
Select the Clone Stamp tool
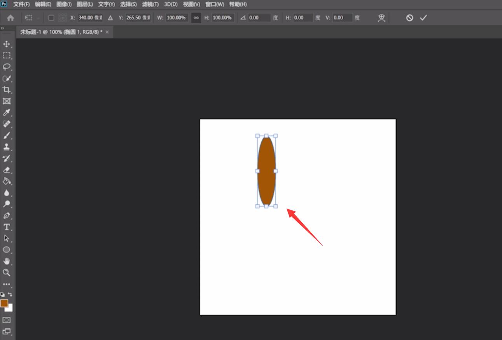tap(7, 147)
